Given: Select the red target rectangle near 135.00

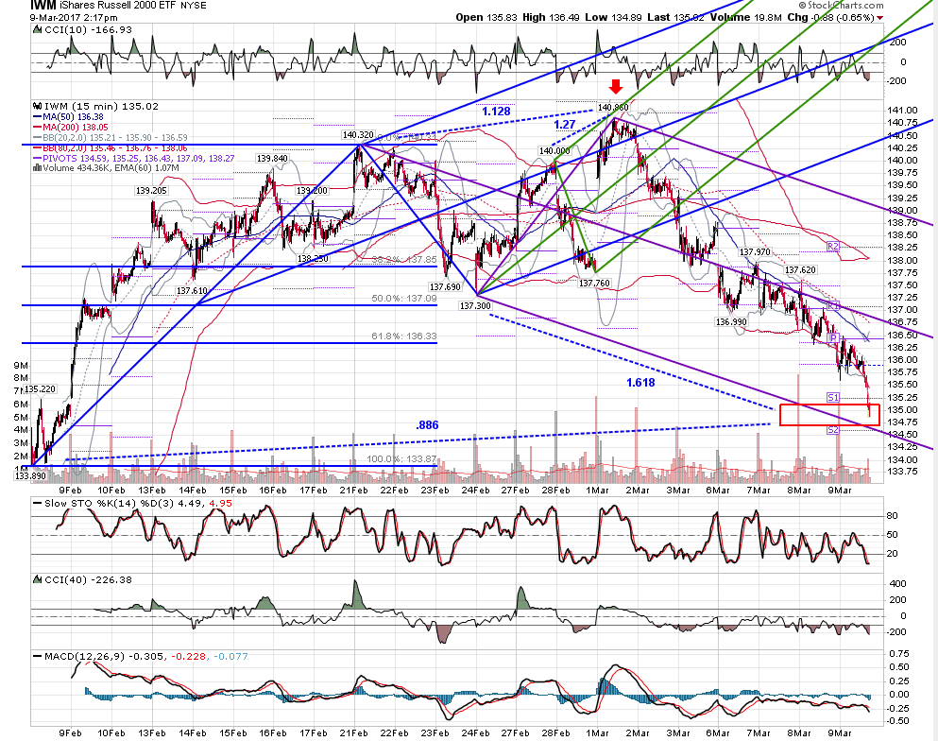Looking at the screenshot, I should [829, 415].
